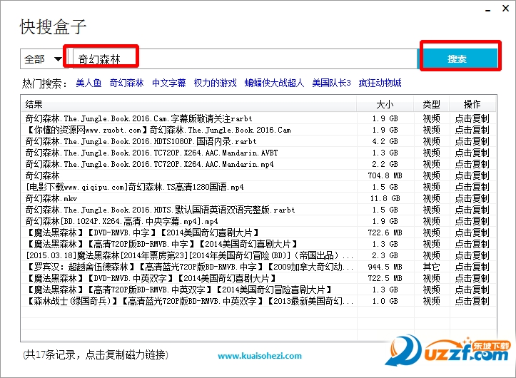Select result 【森林战士(绿国奇兵)】
The image size is (516, 378).
[189, 301]
